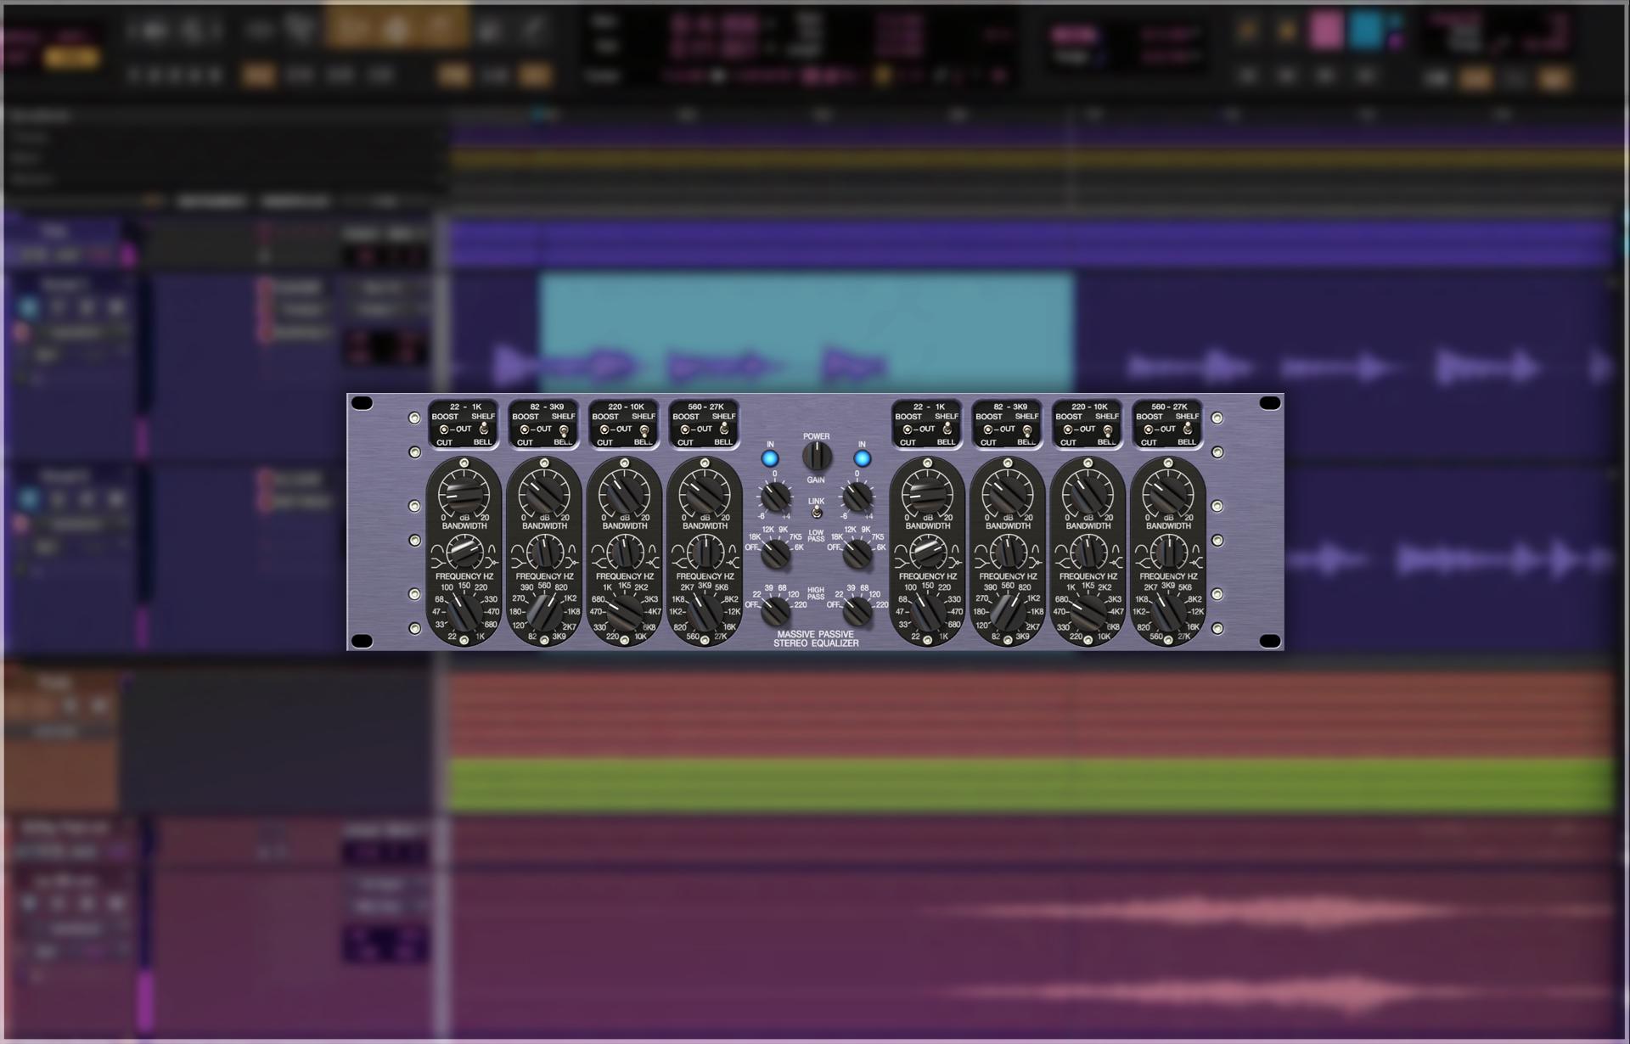Click right channel master Gain knob
Image resolution: width=1630 pixels, height=1044 pixels.
pos(857,497)
